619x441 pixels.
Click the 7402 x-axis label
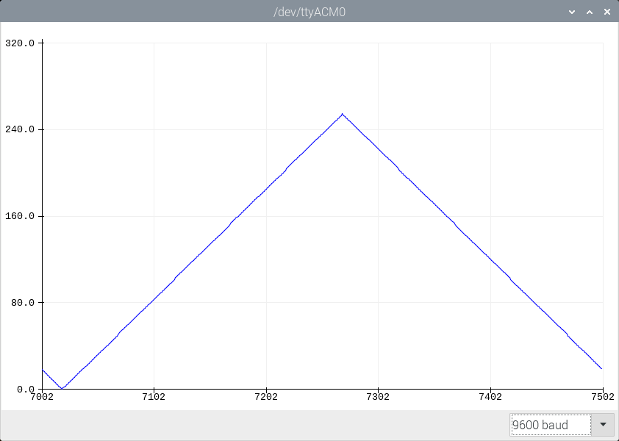(x=490, y=397)
